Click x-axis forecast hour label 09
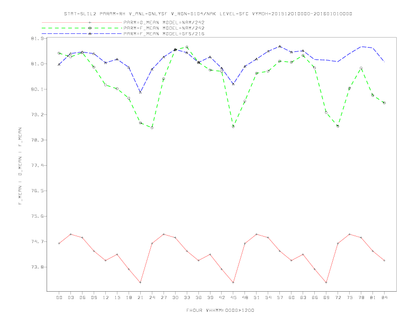This screenshot has height=324, width=419. pyautogui.click(x=94, y=298)
